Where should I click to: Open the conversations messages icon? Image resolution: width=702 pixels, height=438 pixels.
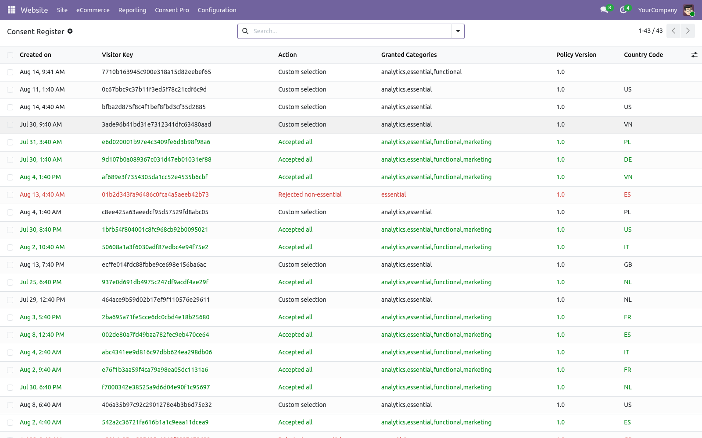point(605,10)
